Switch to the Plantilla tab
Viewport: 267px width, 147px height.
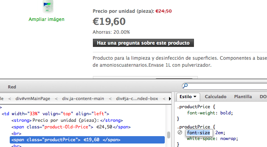click(243, 97)
